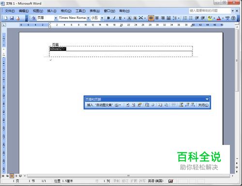Click the phonetic guide icon
242x186 pixels.
(x=227, y=18)
